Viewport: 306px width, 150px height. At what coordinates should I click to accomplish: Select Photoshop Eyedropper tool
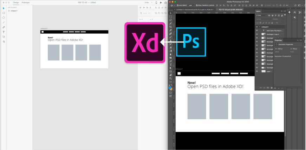(170, 30)
